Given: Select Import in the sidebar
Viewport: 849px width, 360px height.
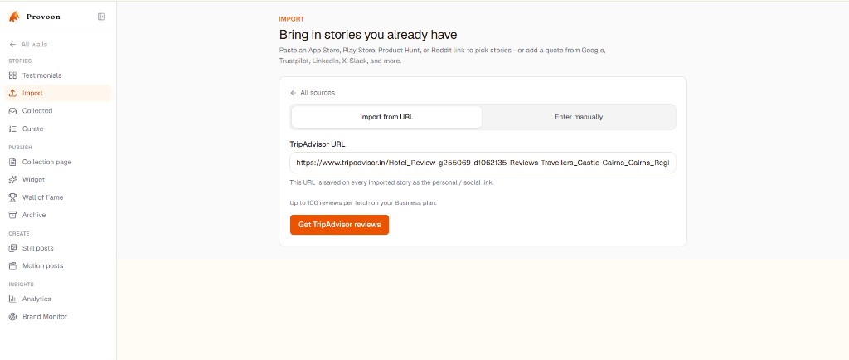Looking at the screenshot, I should click(58, 93).
